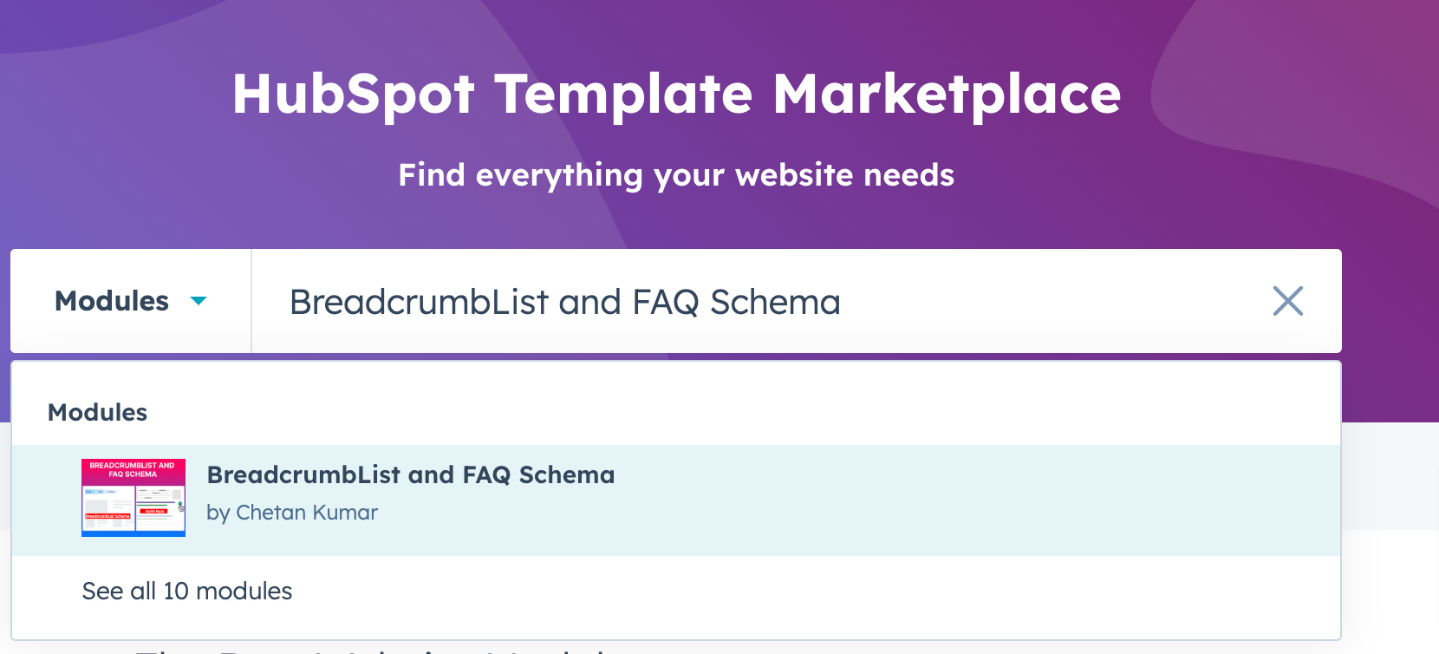1439x654 pixels.
Task: Choose the BreadcrumbList and FAQ Schema suggestion title
Action: (411, 474)
